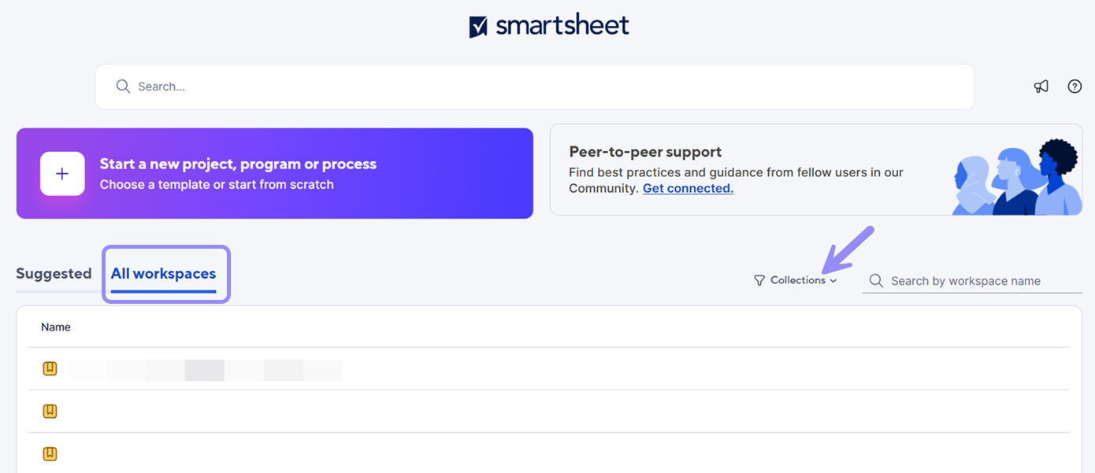The width and height of the screenshot is (1095, 473).
Task: Switch to the Suggested tab
Action: click(x=54, y=274)
